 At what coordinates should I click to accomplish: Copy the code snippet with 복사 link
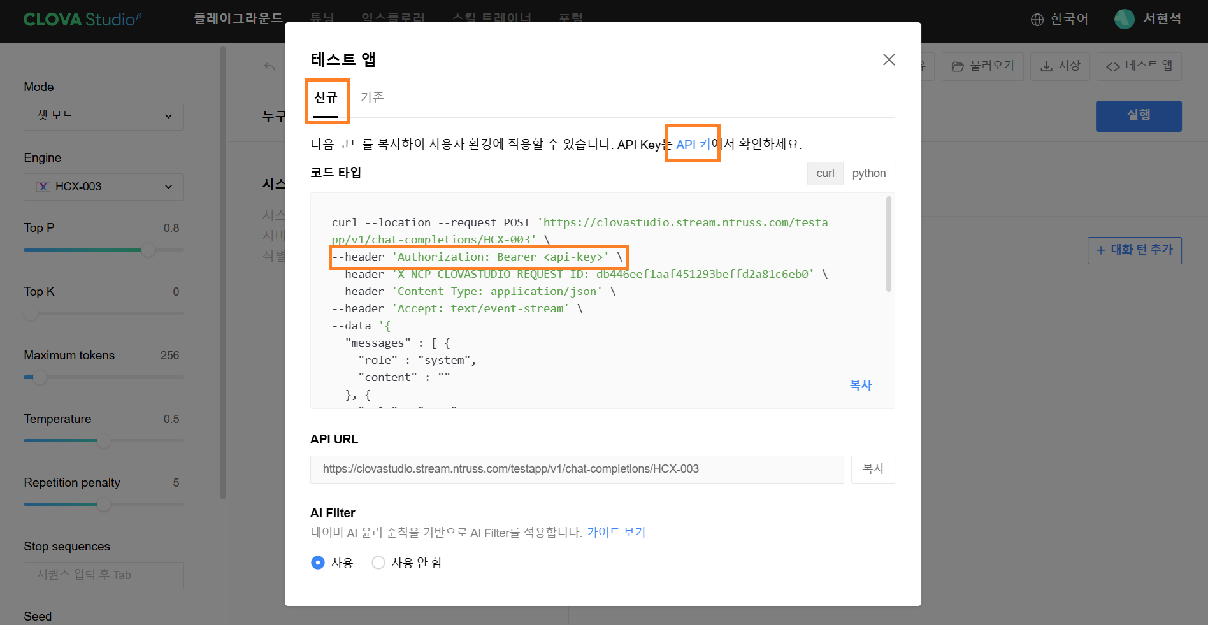pyautogui.click(x=861, y=385)
